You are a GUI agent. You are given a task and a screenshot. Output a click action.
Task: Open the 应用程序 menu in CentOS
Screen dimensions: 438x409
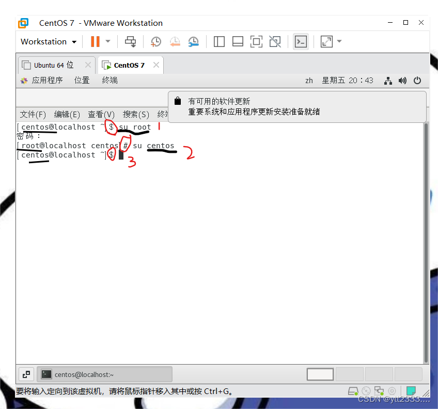pos(42,81)
